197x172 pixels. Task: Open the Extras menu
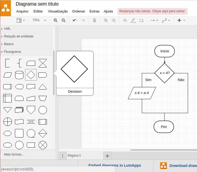[x=94, y=11]
